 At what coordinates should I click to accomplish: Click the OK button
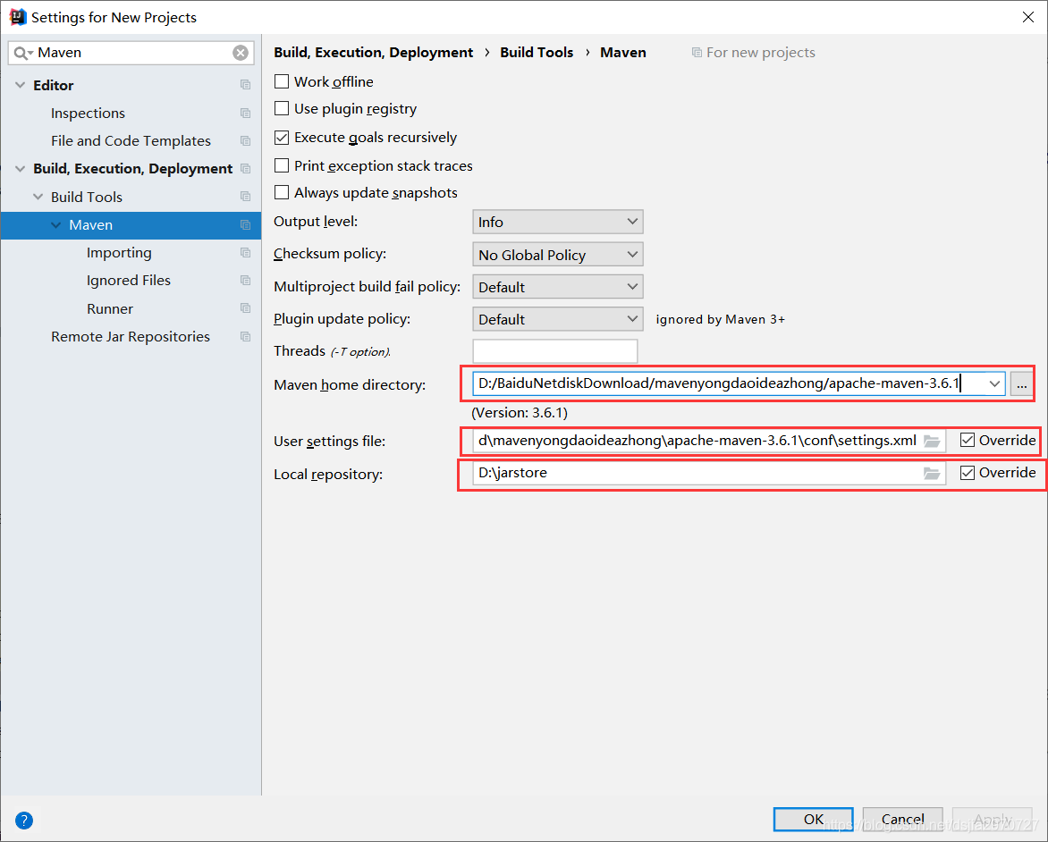pyautogui.click(x=814, y=820)
